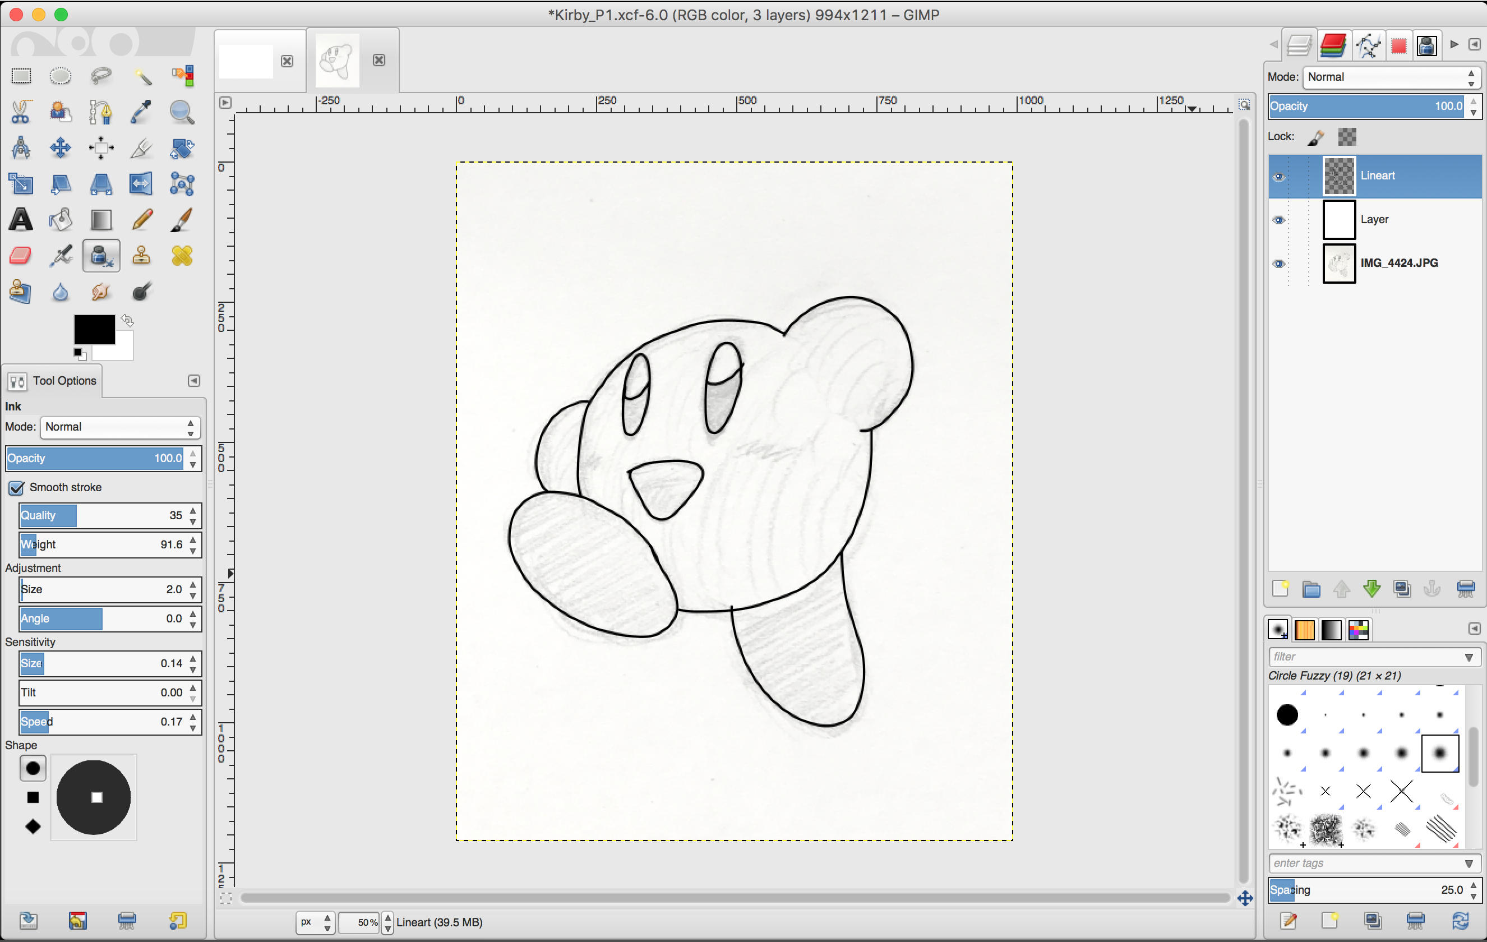
Task: Create a new layer button
Action: tap(1280, 589)
